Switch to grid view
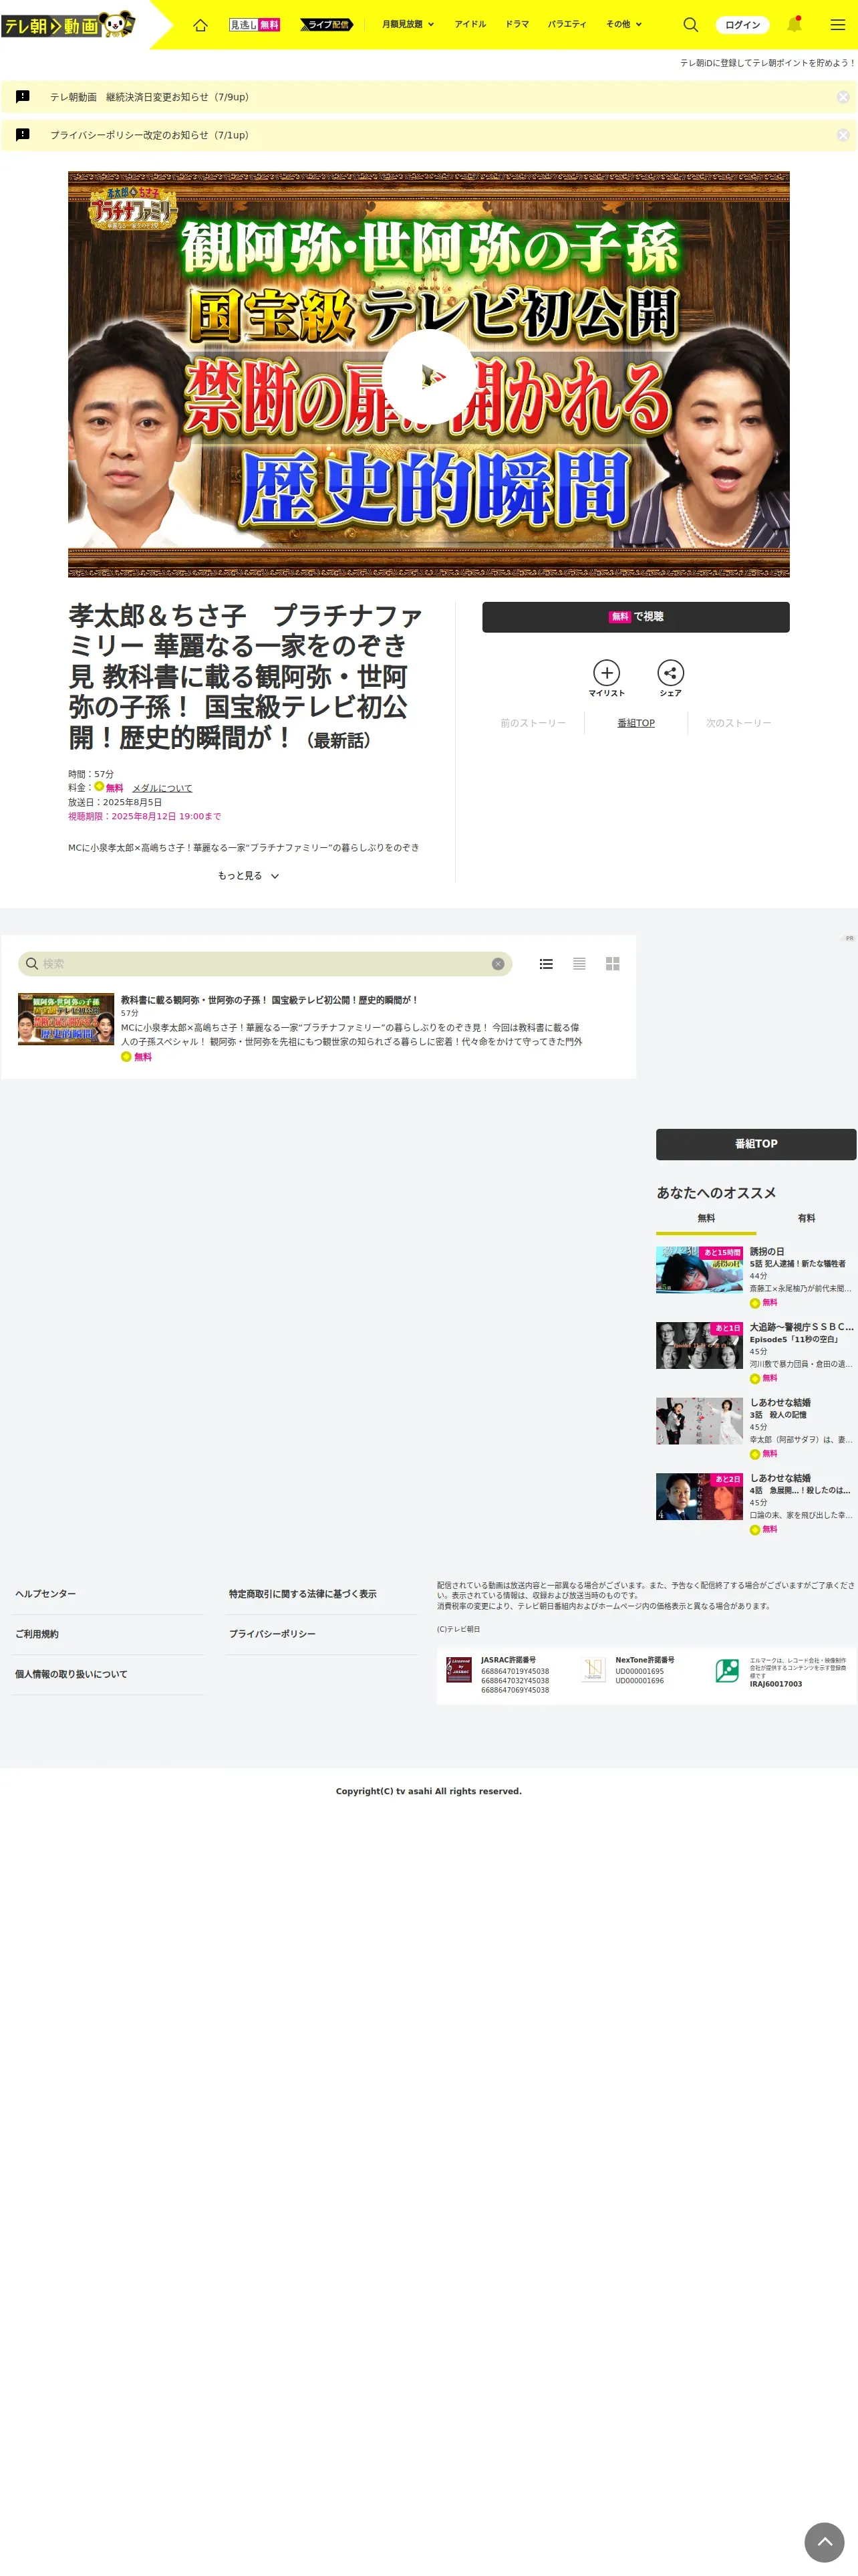 [612, 964]
